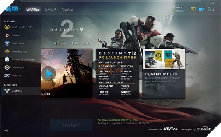The height and width of the screenshot is (137, 221).
Task: Click the Overwatch icon
Action: pos(7,68)
